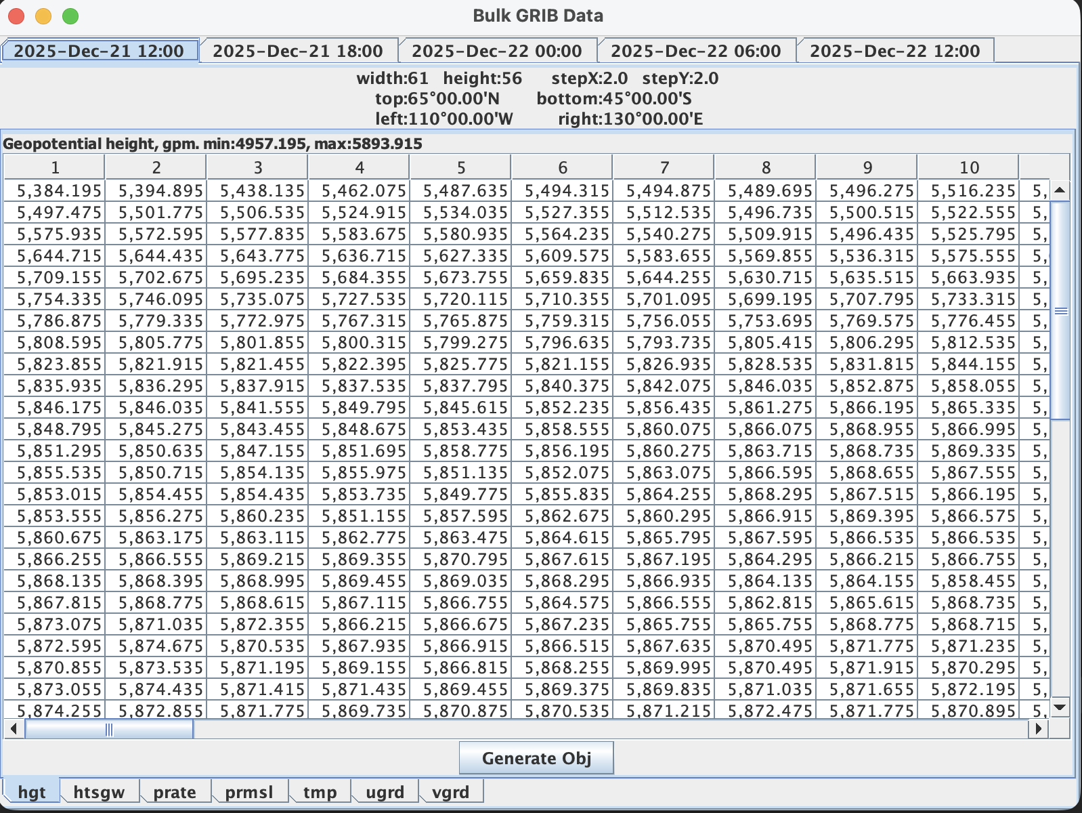Click the vertical scrollbar up arrow
The height and width of the screenshot is (813, 1082).
pos(1060,190)
